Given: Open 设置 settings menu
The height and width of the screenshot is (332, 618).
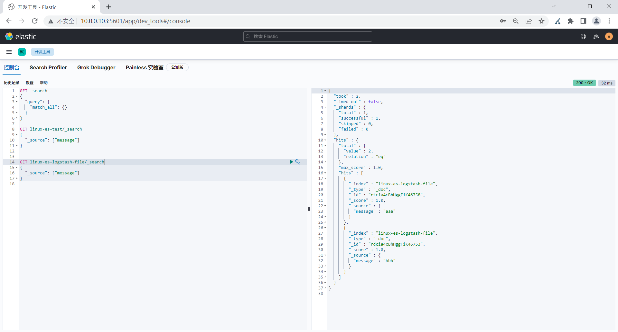Looking at the screenshot, I should 30,83.
